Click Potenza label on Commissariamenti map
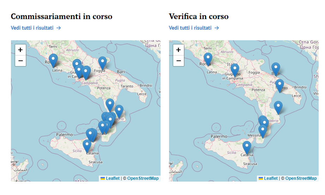Screen dimensions: 325x195 (x=104, y=88)
